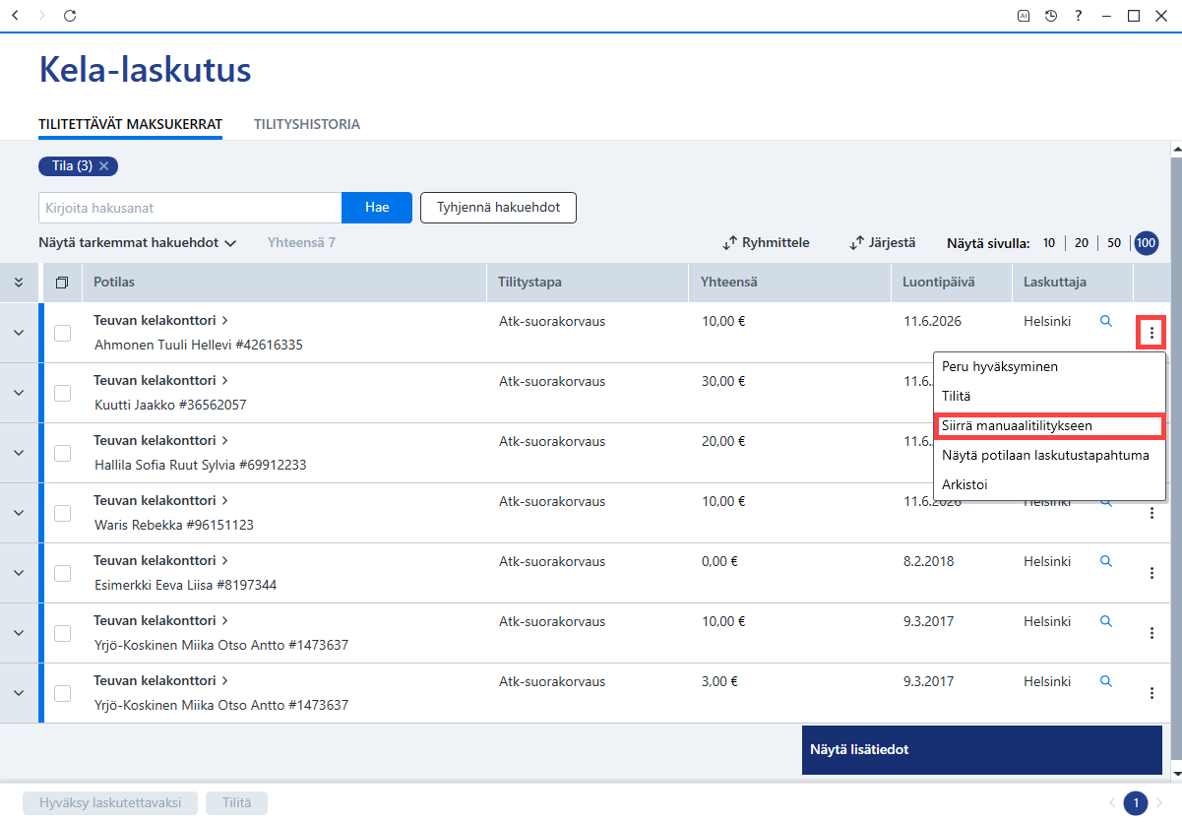Open the three-dot menu for Ahmonen Tuuli Hellevi
This screenshot has height=822, width=1182.
click(1151, 333)
